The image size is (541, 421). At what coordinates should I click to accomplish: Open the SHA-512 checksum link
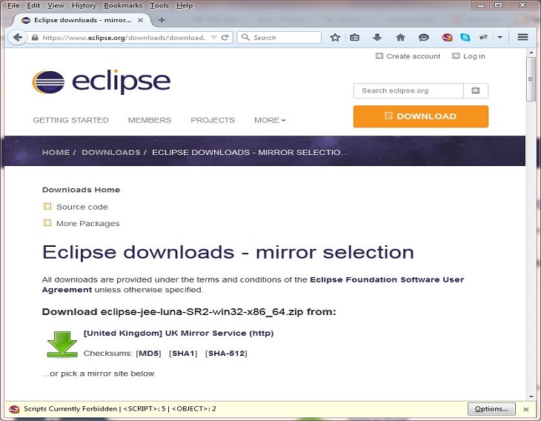tap(226, 354)
